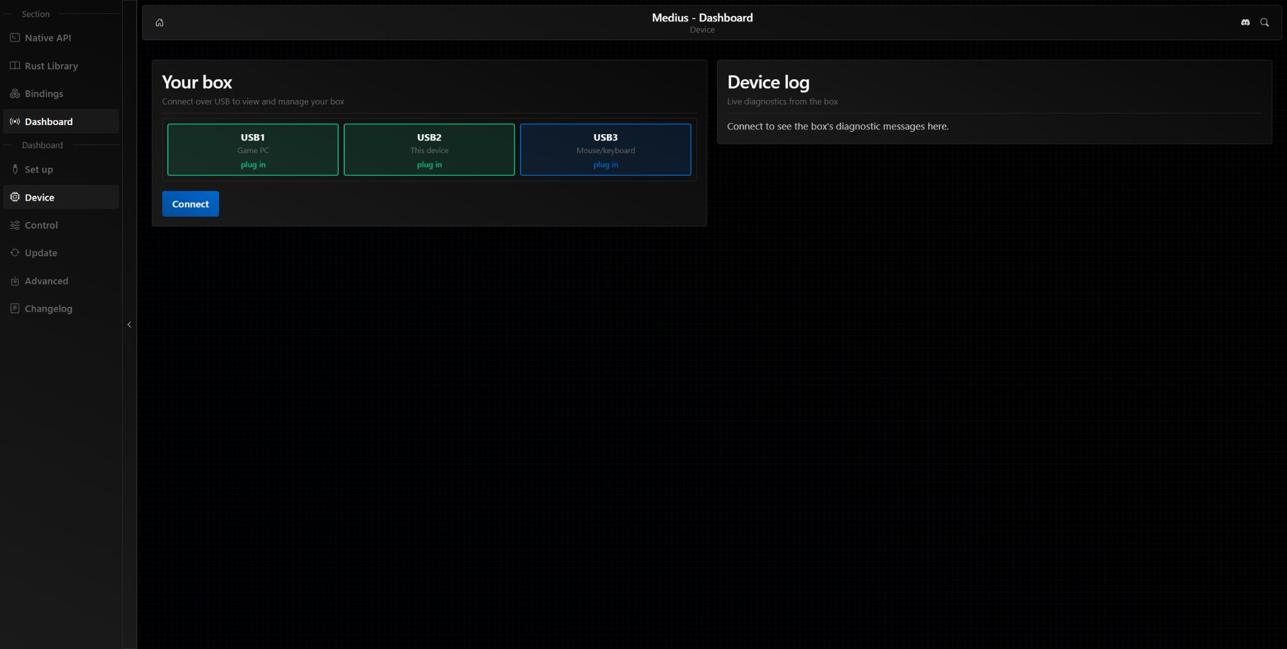Open the Control page
This screenshot has height=649, width=1287.
coord(61,225)
